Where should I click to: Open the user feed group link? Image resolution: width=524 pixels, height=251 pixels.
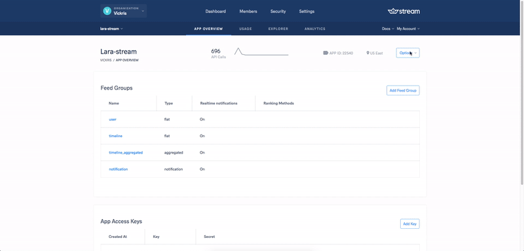click(x=113, y=120)
